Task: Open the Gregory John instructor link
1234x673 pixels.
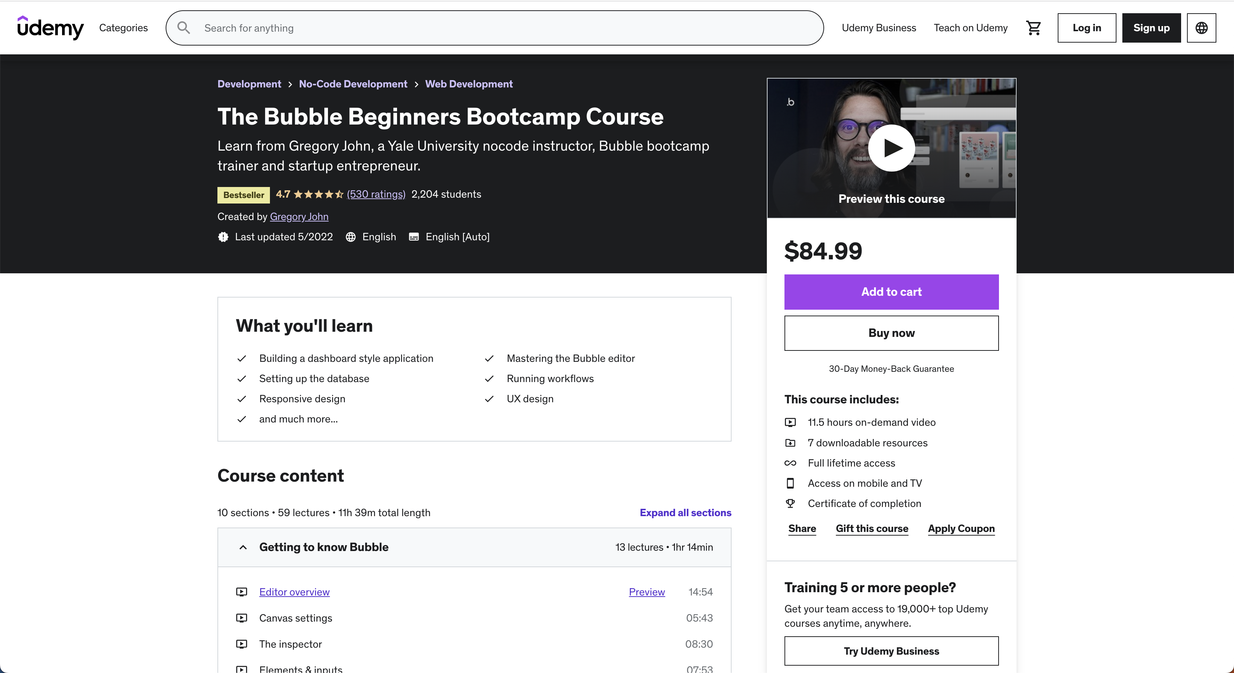Action: coord(299,216)
